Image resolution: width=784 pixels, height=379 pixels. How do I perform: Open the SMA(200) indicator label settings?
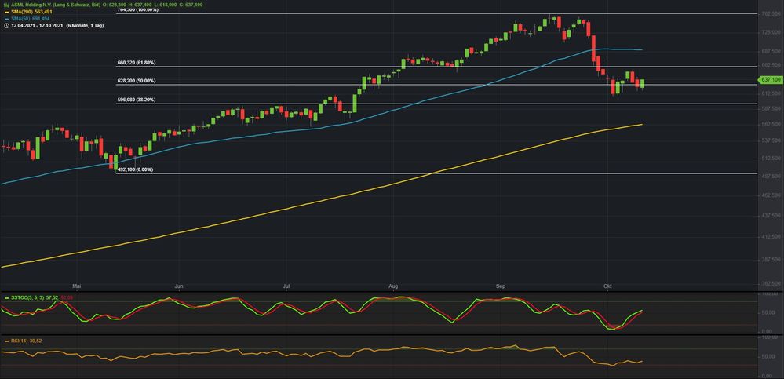tap(22, 11)
